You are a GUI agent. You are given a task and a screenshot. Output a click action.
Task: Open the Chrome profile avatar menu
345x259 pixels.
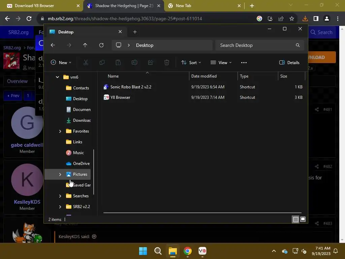(x=327, y=19)
